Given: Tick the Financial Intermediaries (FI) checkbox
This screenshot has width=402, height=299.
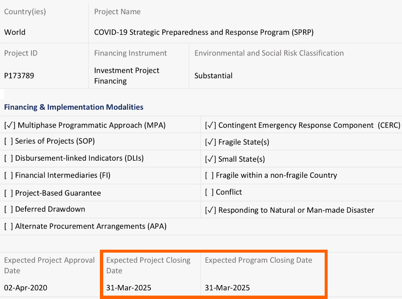Looking at the screenshot, I should tap(8, 175).
